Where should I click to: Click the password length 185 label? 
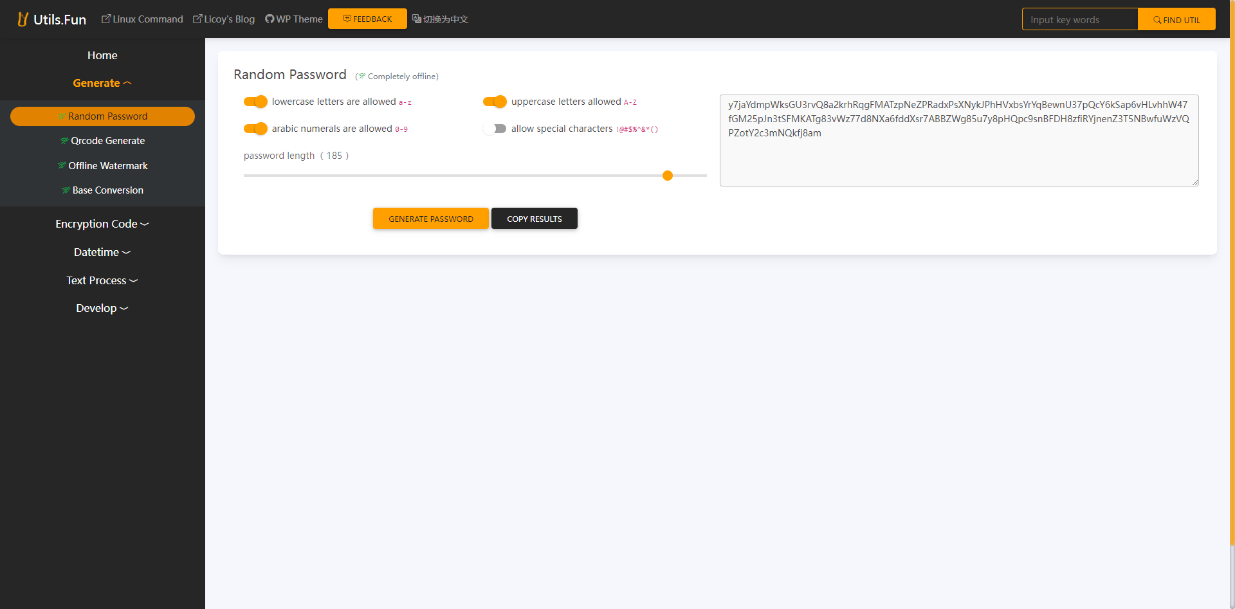[296, 156]
